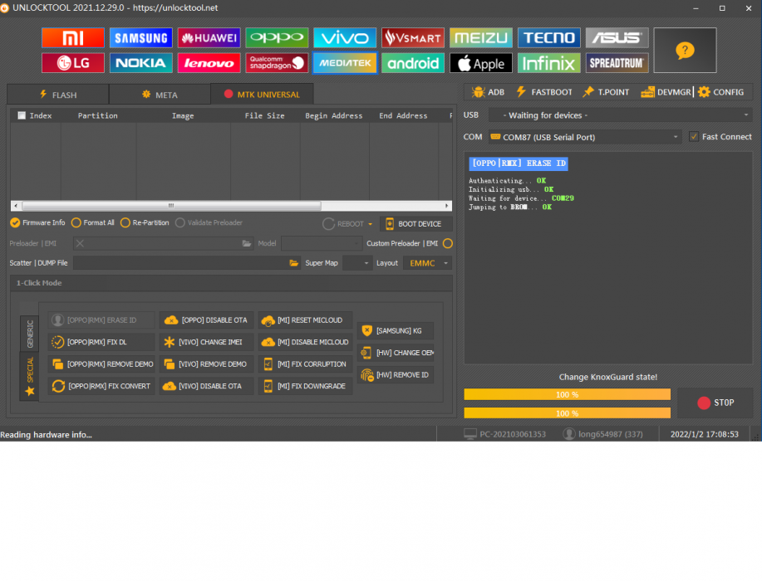The image size is (762, 581).
Task: Select the Format All radio option
Action: [x=93, y=222]
